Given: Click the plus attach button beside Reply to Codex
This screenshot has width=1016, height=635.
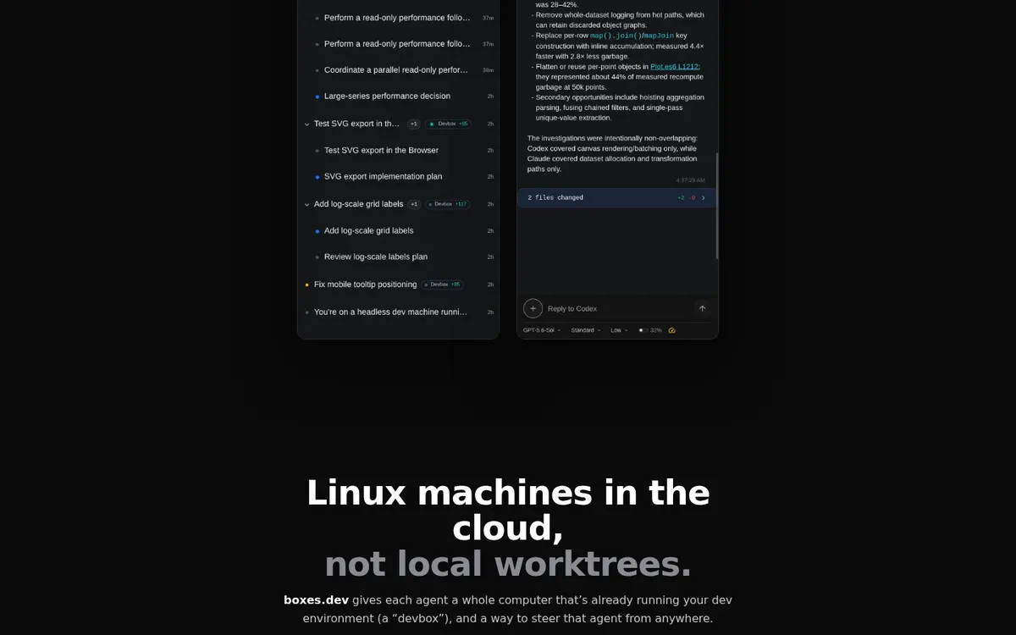Looking at the screenshot, I should 533,308.
